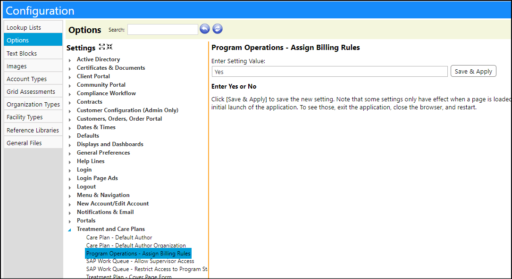512x279 pixels.
Task: Select Customers, Orders, Order Portal item
Action: pyautogui.click(x=119, y=119)
